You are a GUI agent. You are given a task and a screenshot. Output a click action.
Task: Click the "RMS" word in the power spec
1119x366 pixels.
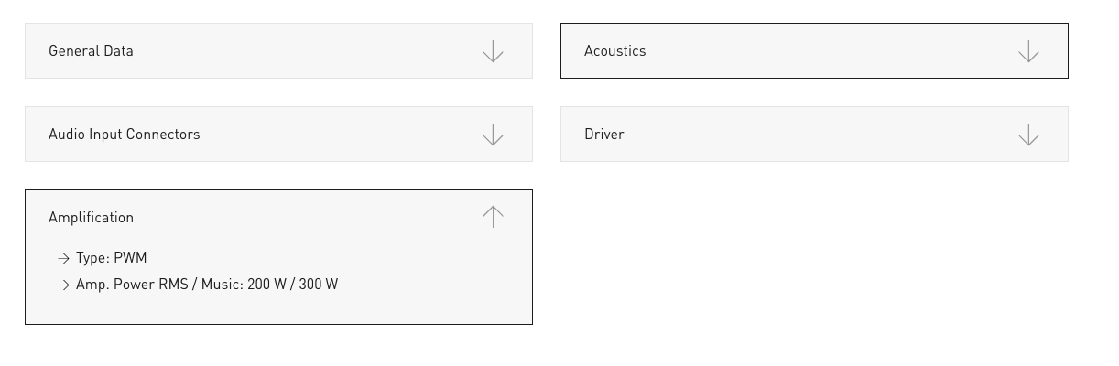click(x=173, y=285)
